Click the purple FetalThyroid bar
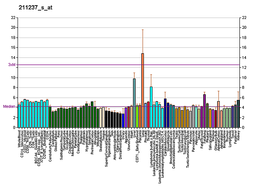Viewport: 257px width, 186px height. point(204,111)
